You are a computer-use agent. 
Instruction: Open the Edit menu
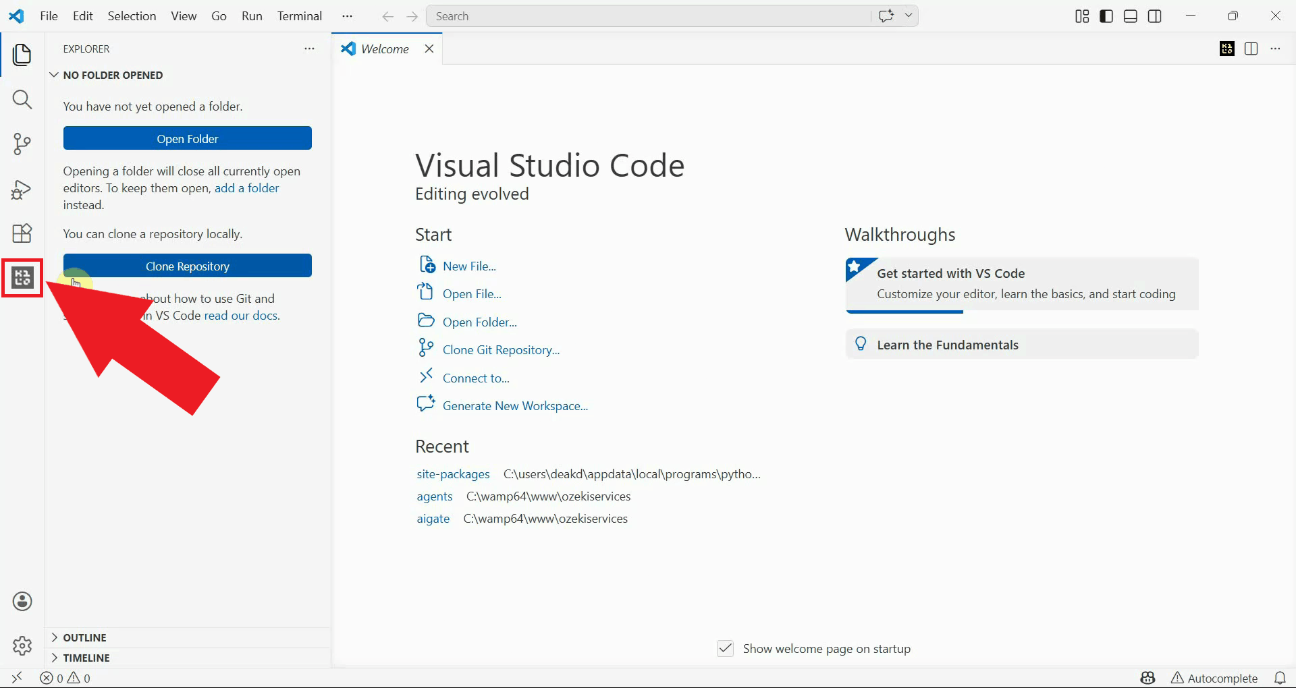(x=83, y=16)
